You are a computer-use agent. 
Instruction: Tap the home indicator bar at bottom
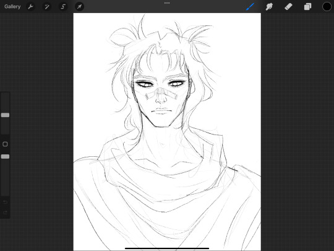click(x=167, y=249)
